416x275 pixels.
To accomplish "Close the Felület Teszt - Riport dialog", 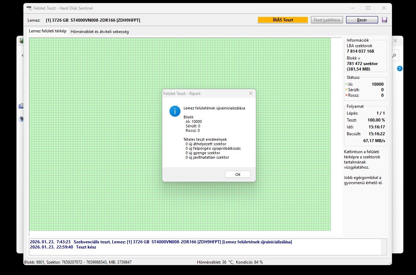I will pyautogui.click(x=250, y=93).
